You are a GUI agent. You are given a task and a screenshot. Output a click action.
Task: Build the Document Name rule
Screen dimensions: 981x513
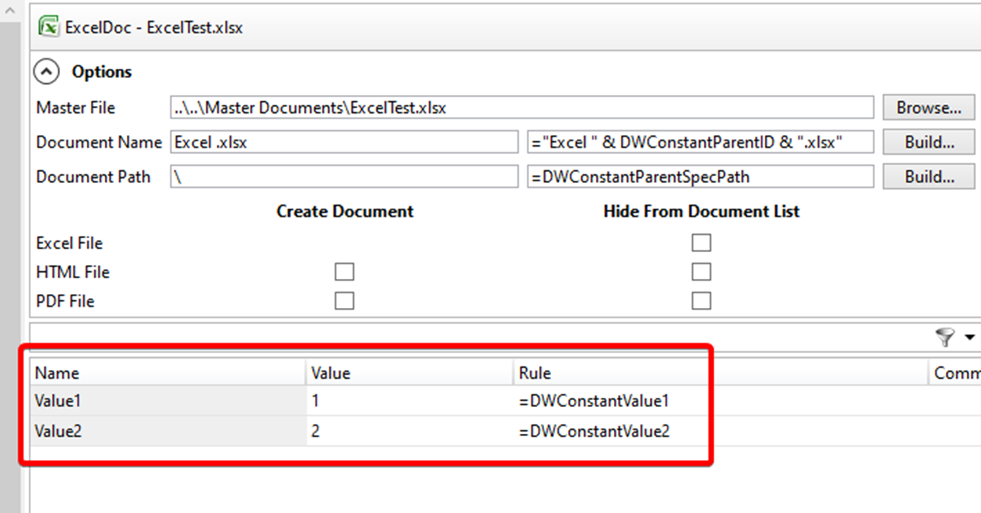pyautogui.click(x=927, y=142)
